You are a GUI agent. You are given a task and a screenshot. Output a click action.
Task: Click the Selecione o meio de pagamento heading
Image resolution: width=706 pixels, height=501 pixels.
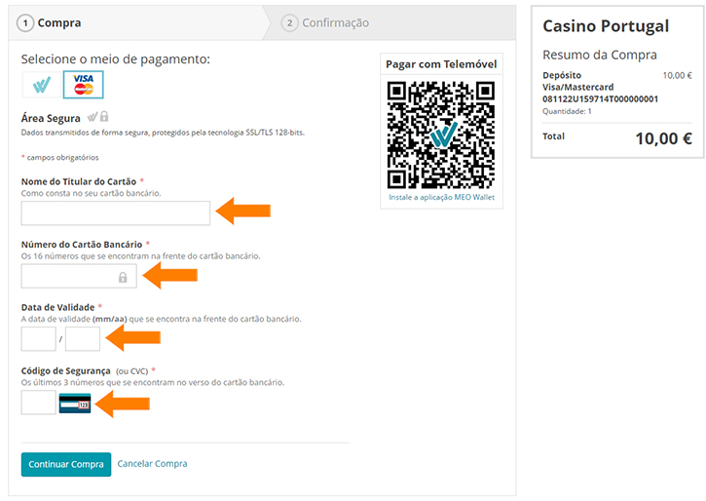pos(115,59)
